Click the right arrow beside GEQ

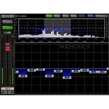coord(12,16)
